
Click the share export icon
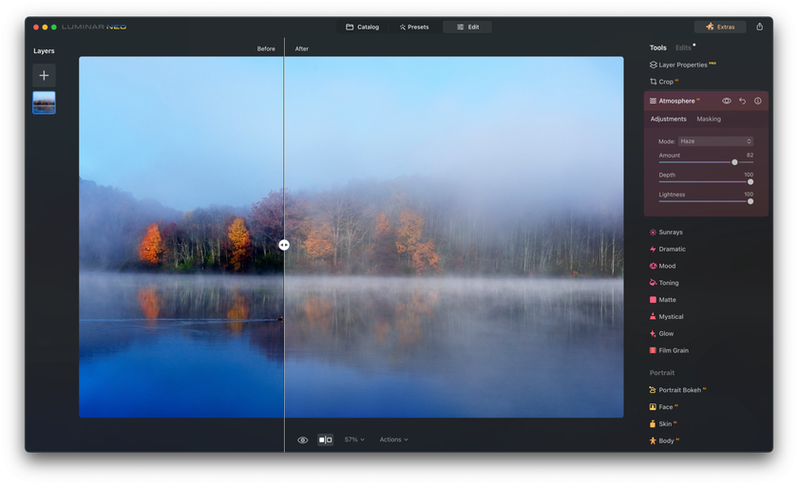[x=759, y=27]
